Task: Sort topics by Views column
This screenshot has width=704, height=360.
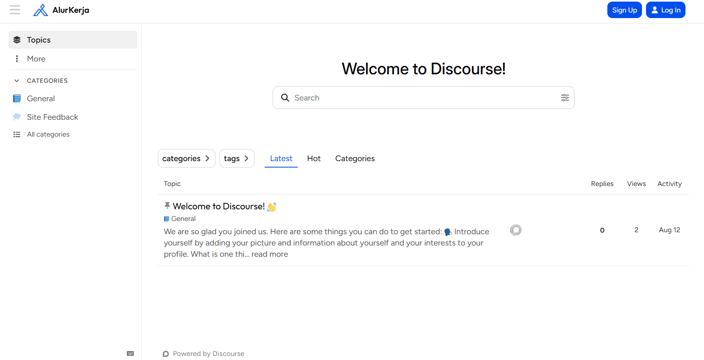Action: click(x=636, y=184)
